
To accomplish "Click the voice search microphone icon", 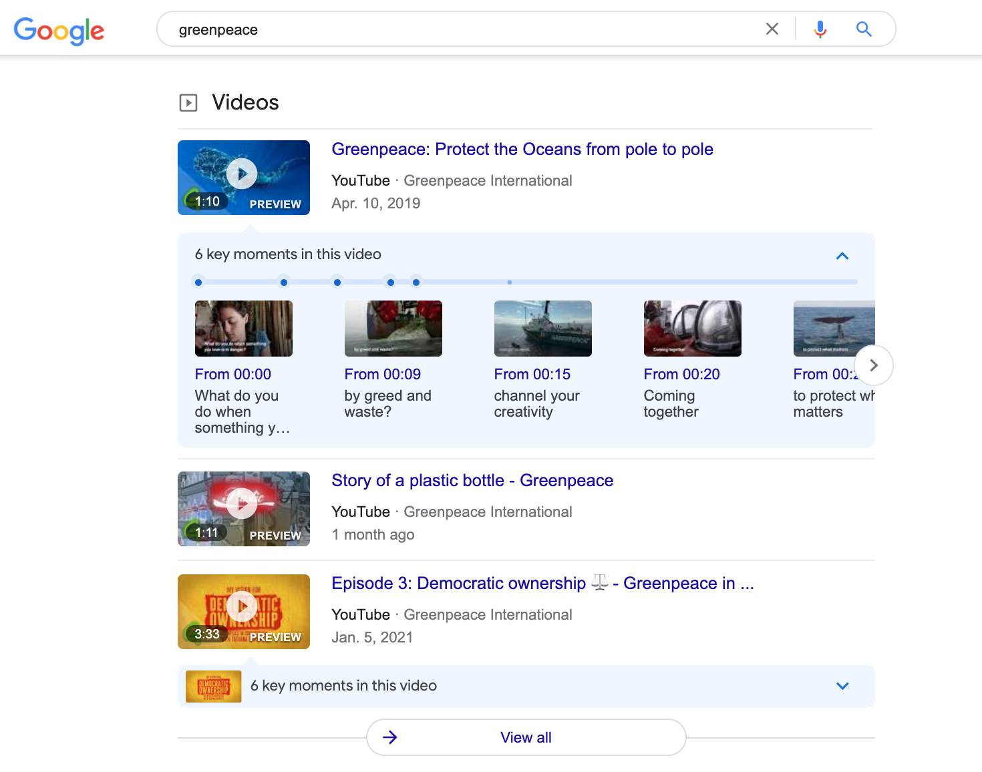I will coord(820,29).
